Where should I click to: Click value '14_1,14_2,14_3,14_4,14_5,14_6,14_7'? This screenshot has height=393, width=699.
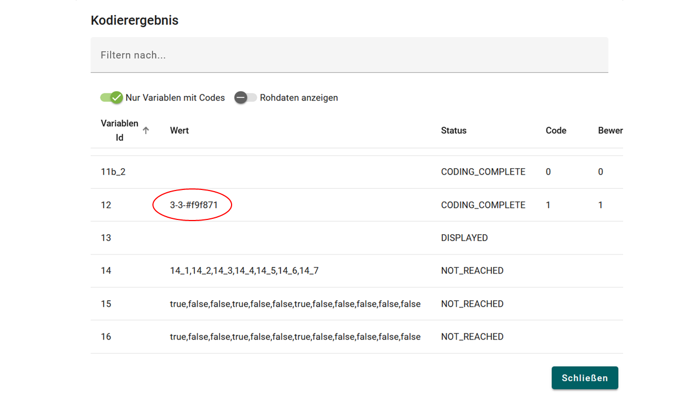pos(244,271)
